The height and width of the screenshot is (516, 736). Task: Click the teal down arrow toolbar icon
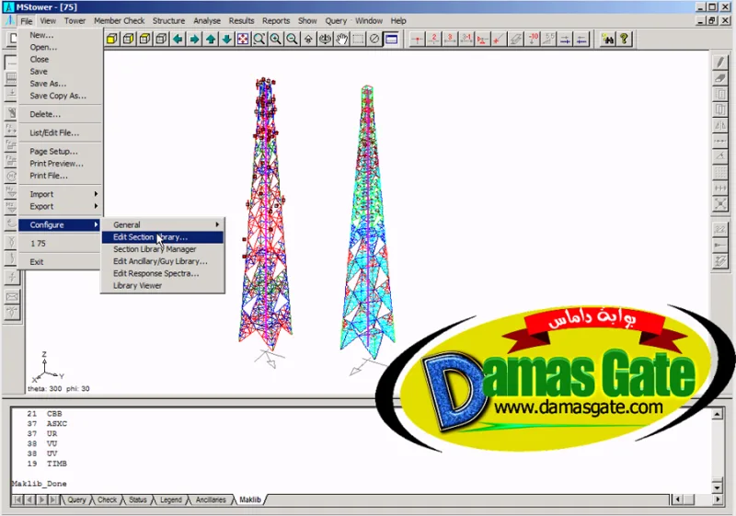[226, 39]
